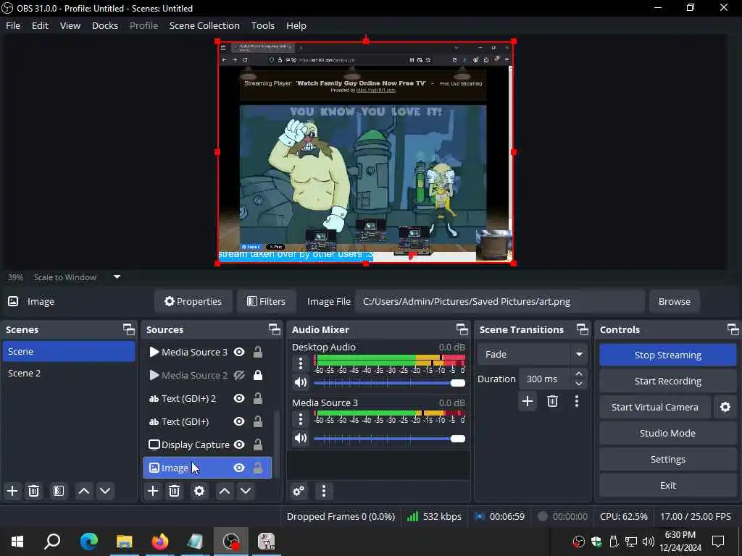Pop out the Controls dock
742x556 pixels.
(733, 329)
